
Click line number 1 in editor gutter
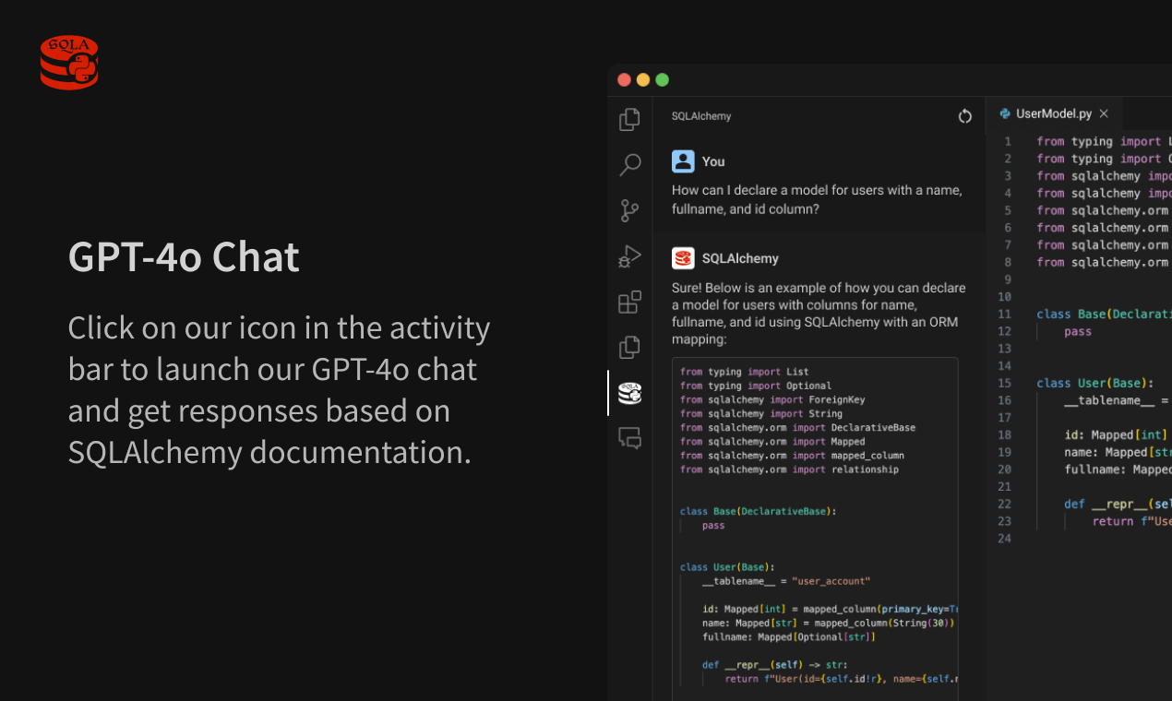(x=1008, y=141)
